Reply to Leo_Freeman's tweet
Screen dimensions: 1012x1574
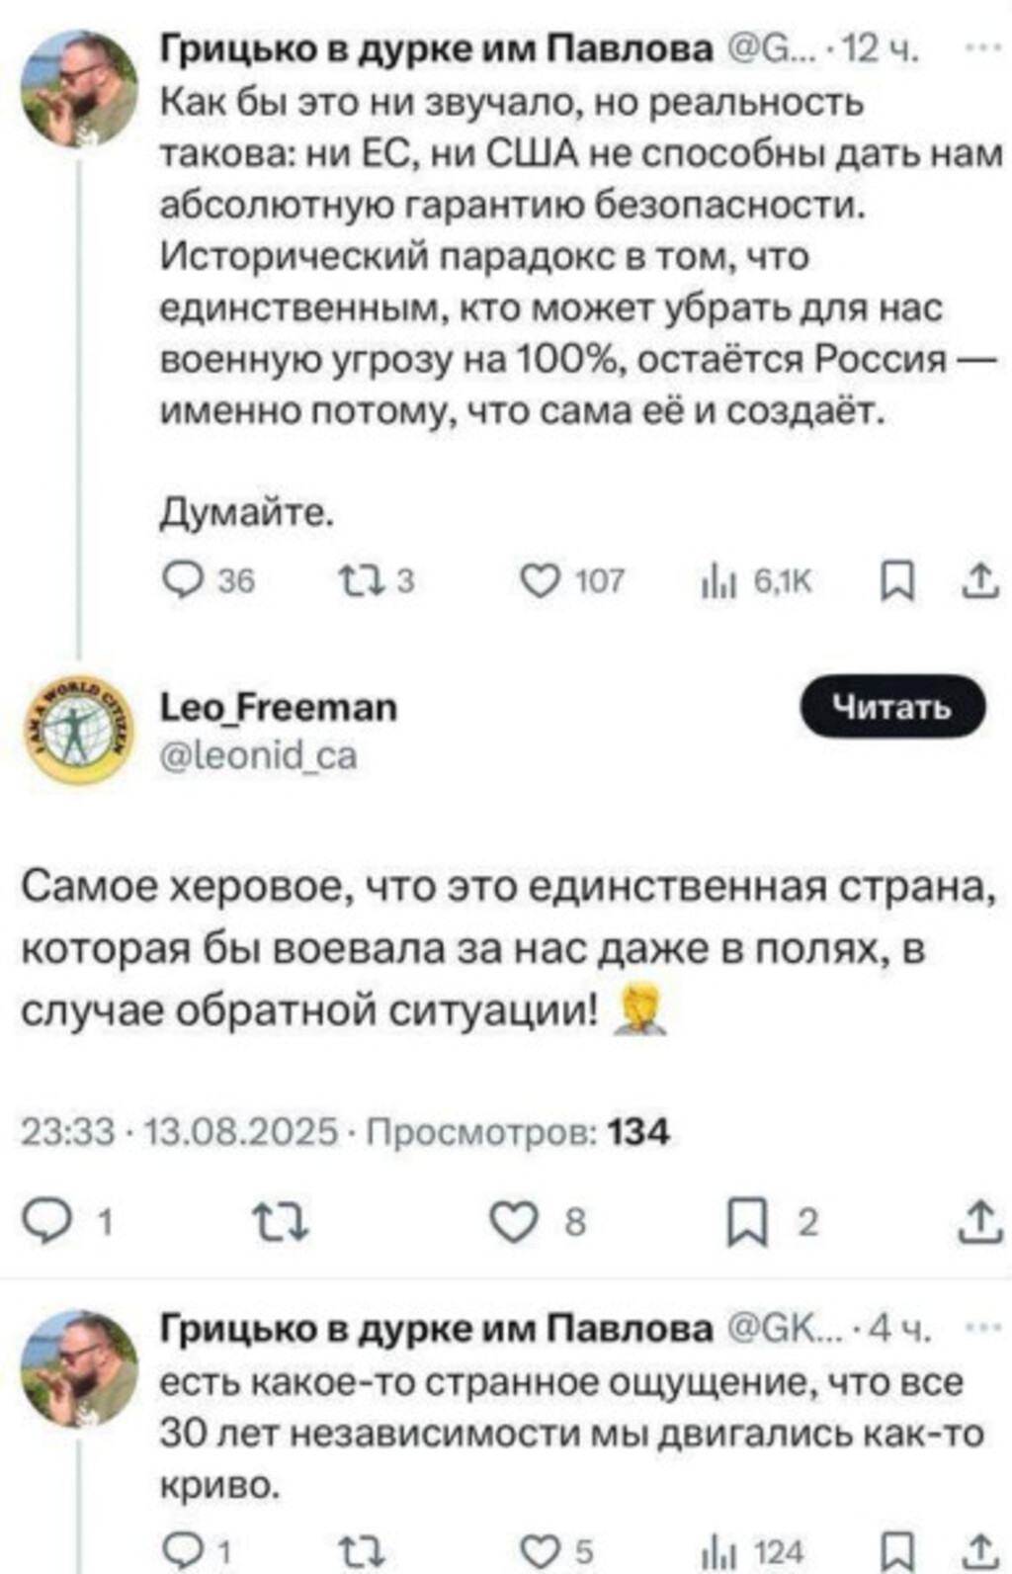pos(44,1224)
